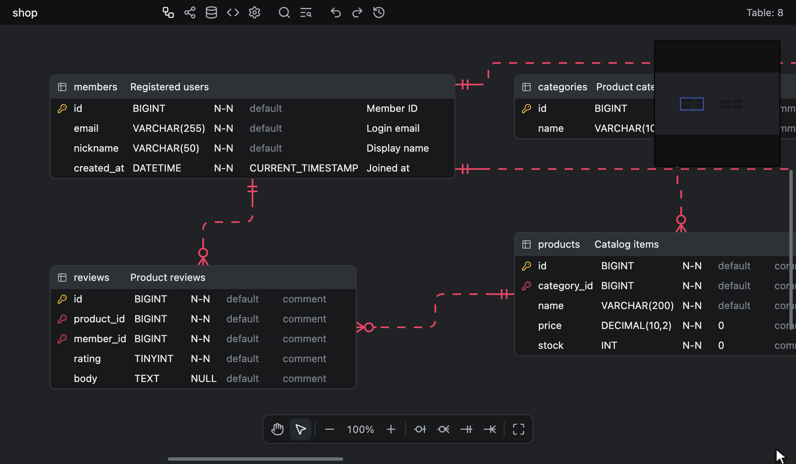Select zero-N relationship tool
This screenshot has width=796, height=464.
pyautogui.click(x=443, y=429)
